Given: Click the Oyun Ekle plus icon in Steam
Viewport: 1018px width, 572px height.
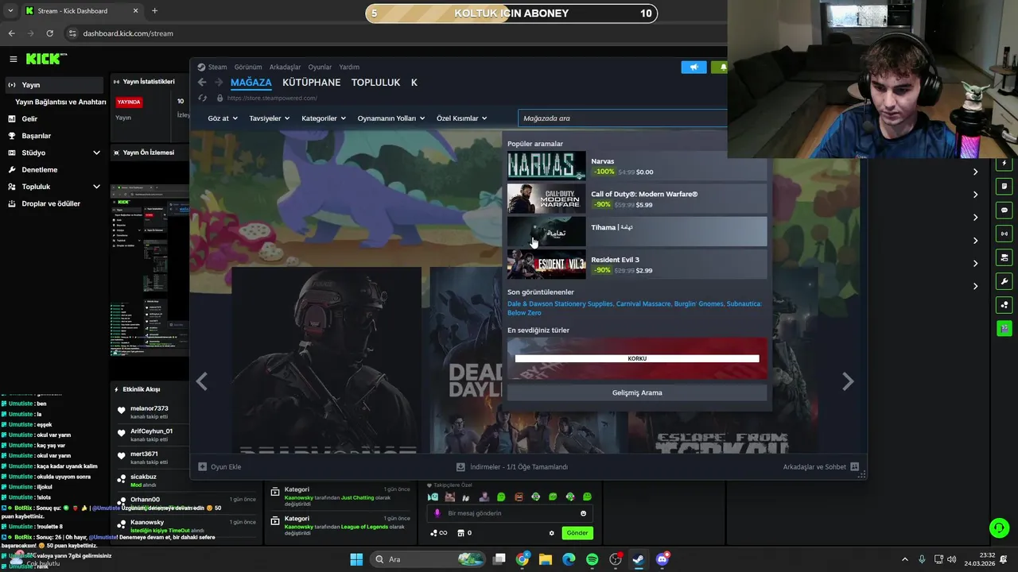Looking at the screenshot, I should (202, 467).
